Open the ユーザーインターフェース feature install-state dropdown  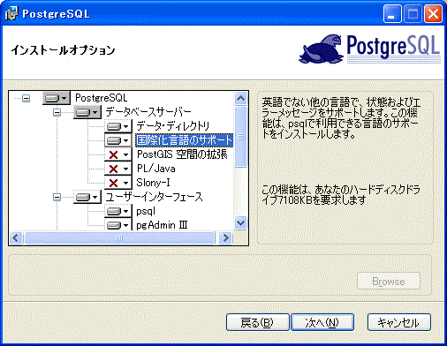[87, 197]
